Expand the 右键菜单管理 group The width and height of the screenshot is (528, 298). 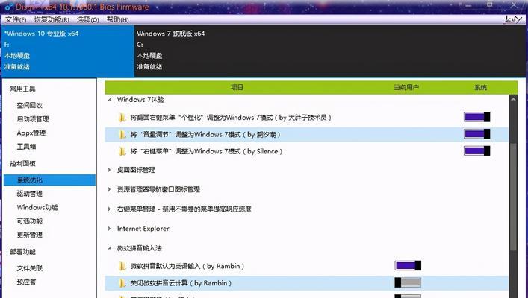pyautogui.click(x=110, y=209)
